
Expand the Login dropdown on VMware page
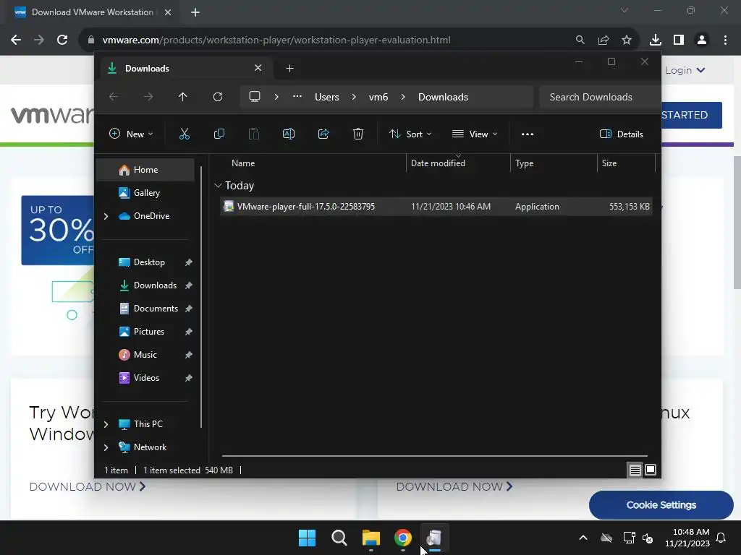(x=685, y=70)
